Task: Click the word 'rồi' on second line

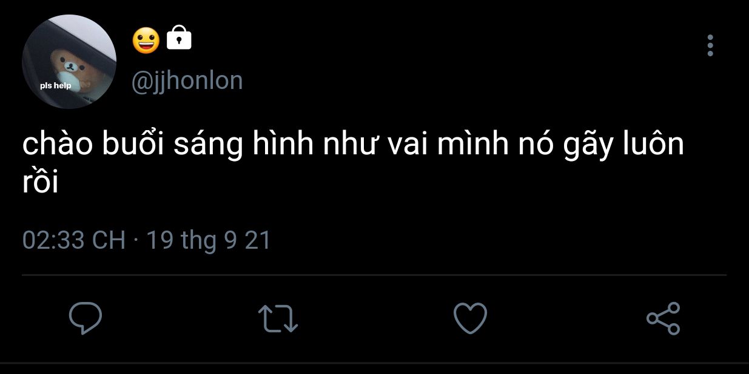Action: [x=40, y=183]
